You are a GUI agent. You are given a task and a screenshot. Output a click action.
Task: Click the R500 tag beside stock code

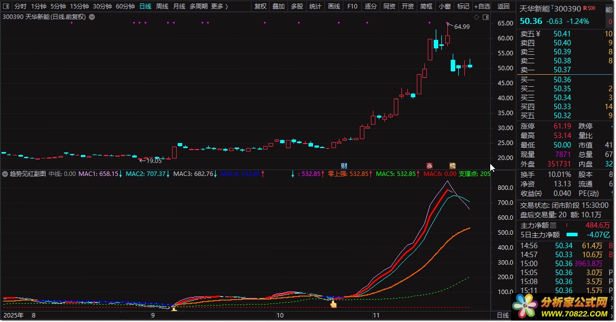589,8
